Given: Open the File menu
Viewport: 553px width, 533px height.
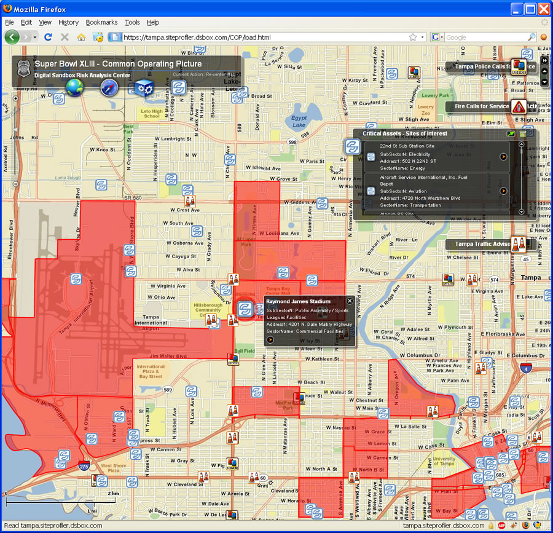Looking at the screenshot, I should (9, 22).
